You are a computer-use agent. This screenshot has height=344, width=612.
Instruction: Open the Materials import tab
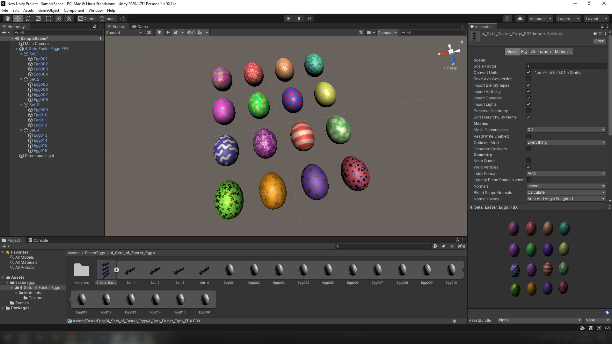[x=563, y=52]
